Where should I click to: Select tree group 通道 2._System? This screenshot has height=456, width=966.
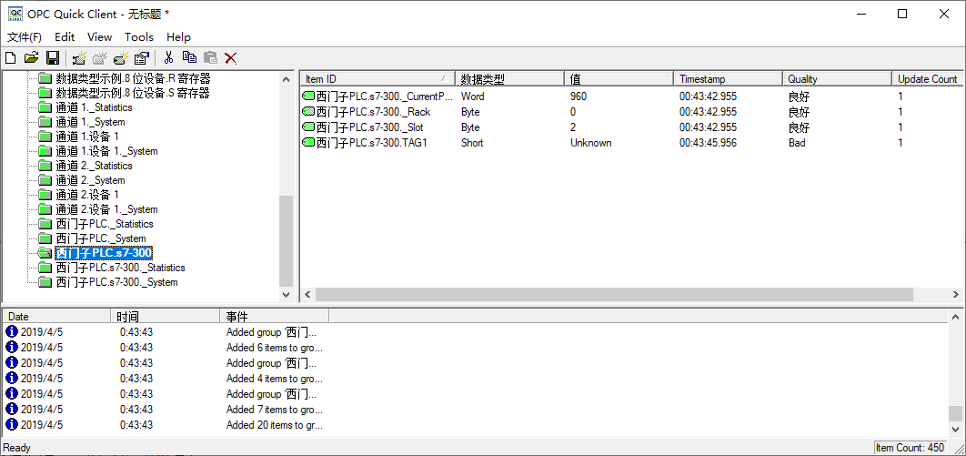point(91,180)
